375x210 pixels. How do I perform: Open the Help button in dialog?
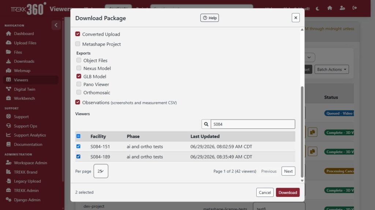click(x=209, y=18)
